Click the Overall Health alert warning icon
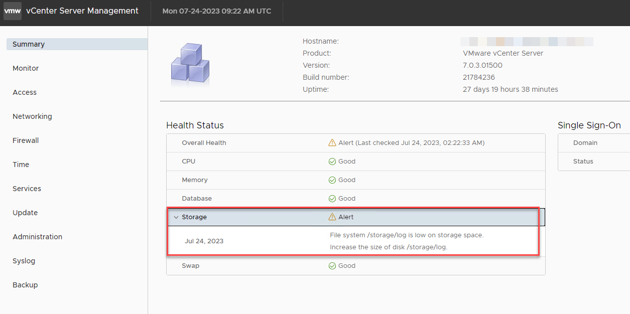The height and width of the screenshot is (314, 630). (x=332, y=143)
